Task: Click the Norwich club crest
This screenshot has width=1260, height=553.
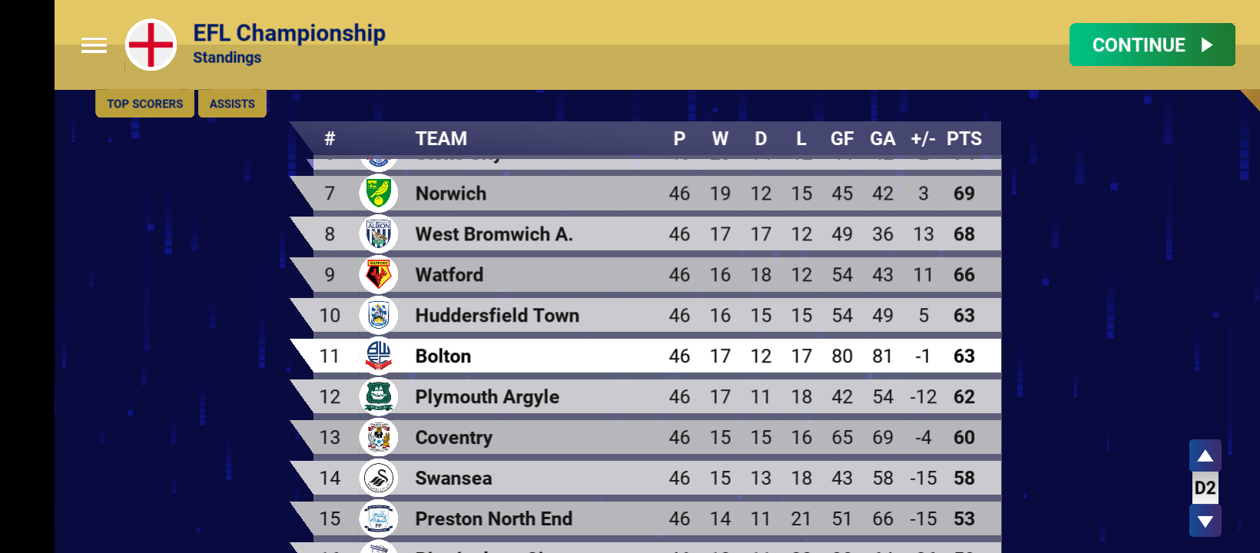Action: [x=378, y=194]
